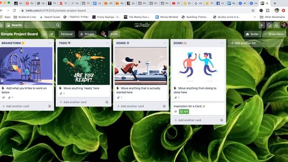The width and height of the screenshot is (288, 162).
Task: Open Other Bookmarks folder
Action: (272, 17)
